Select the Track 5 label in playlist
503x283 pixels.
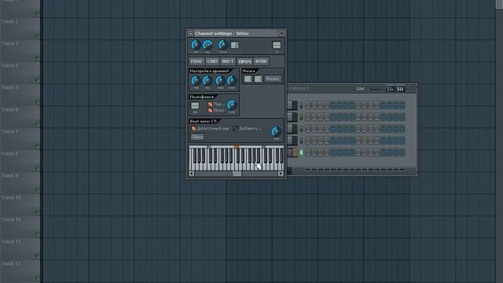[10, 87]
